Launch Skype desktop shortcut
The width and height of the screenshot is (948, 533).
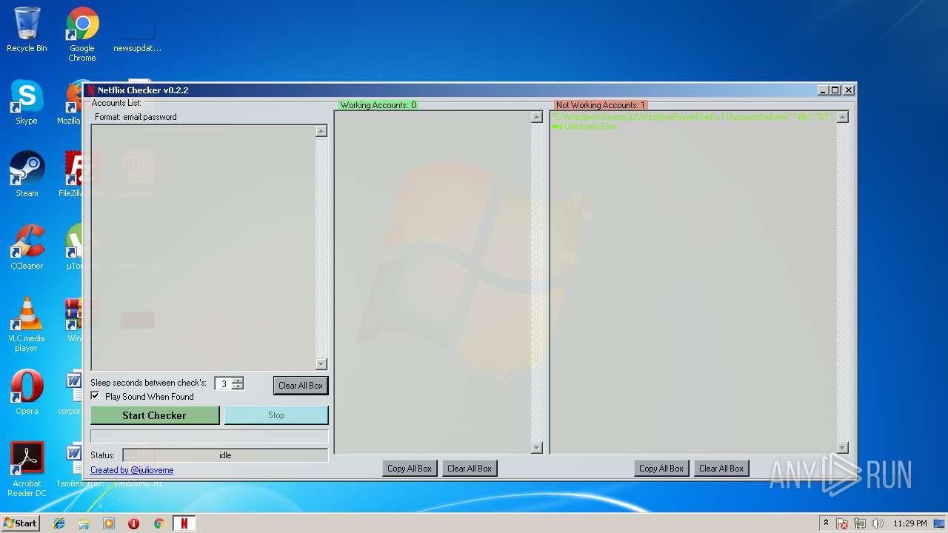(x=27, y=102)
